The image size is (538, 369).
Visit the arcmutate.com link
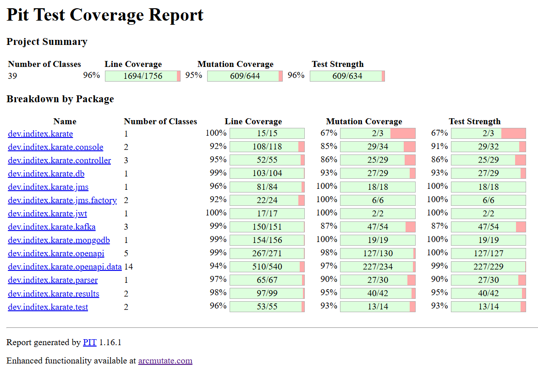click(x=165, y=361)
